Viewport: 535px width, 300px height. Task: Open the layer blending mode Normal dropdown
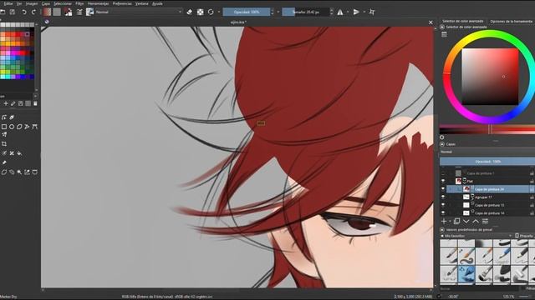pyautogui.click(x=487, y=152)
